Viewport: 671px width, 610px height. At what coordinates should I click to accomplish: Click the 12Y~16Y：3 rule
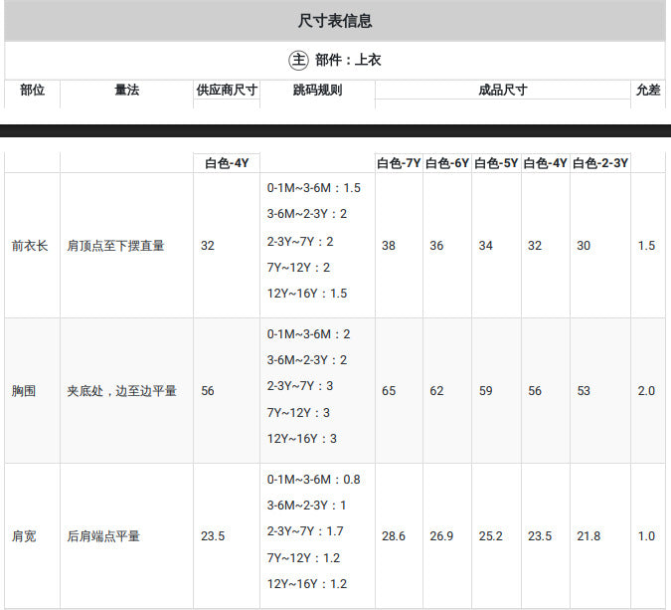tap(301, 439)
